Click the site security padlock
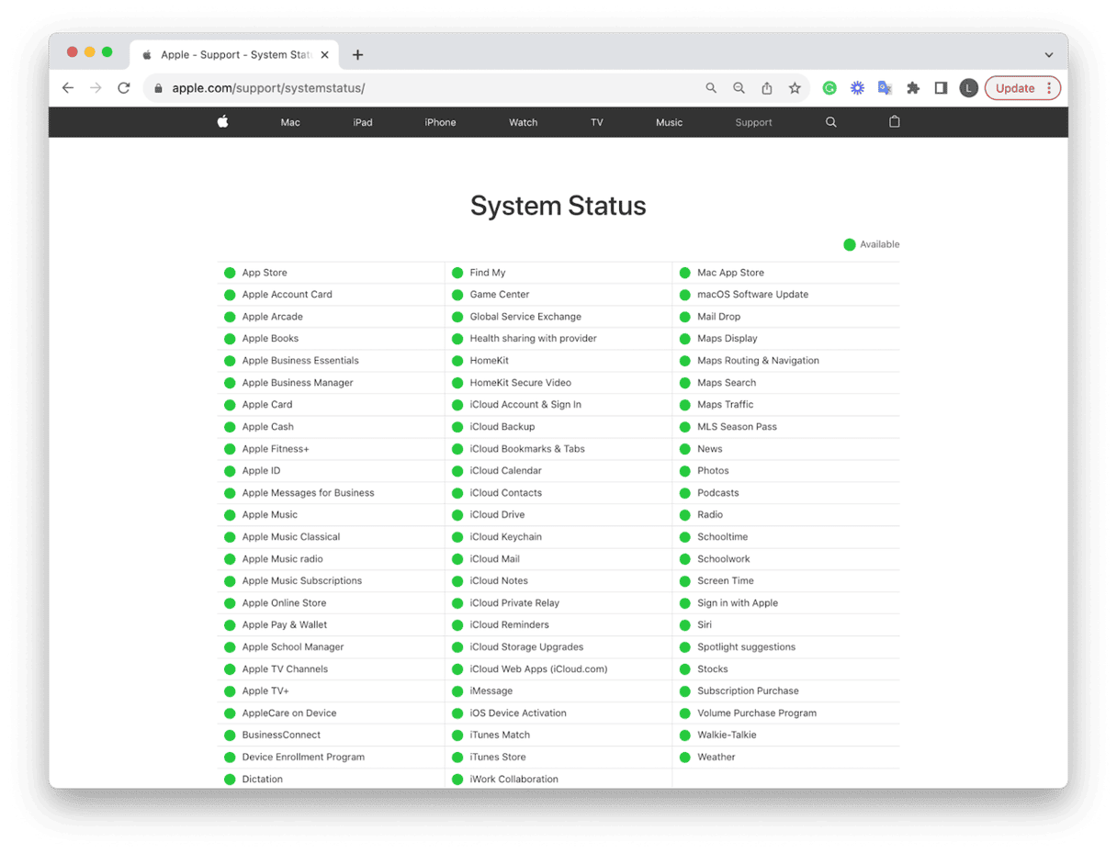Screen dimensions: 1117x853 coord(160,88)
